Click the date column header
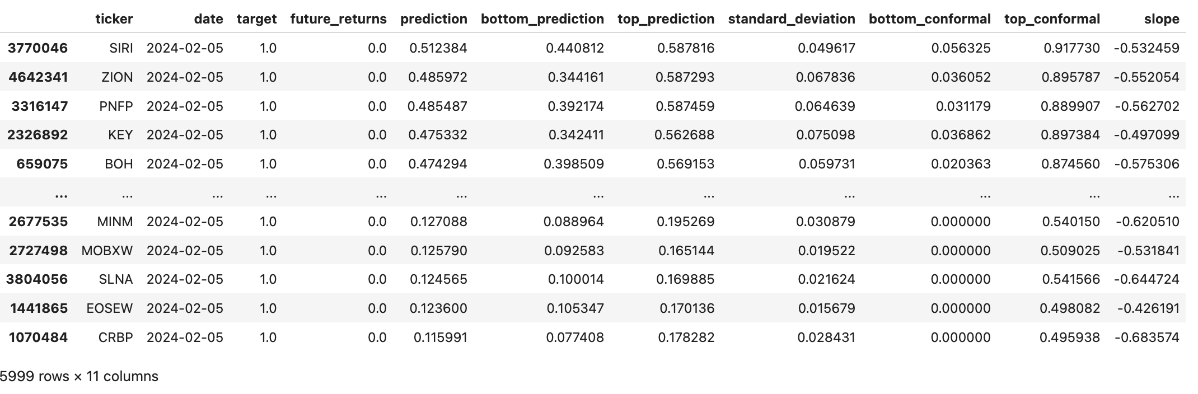1198x394 pixels. point(208,19)
